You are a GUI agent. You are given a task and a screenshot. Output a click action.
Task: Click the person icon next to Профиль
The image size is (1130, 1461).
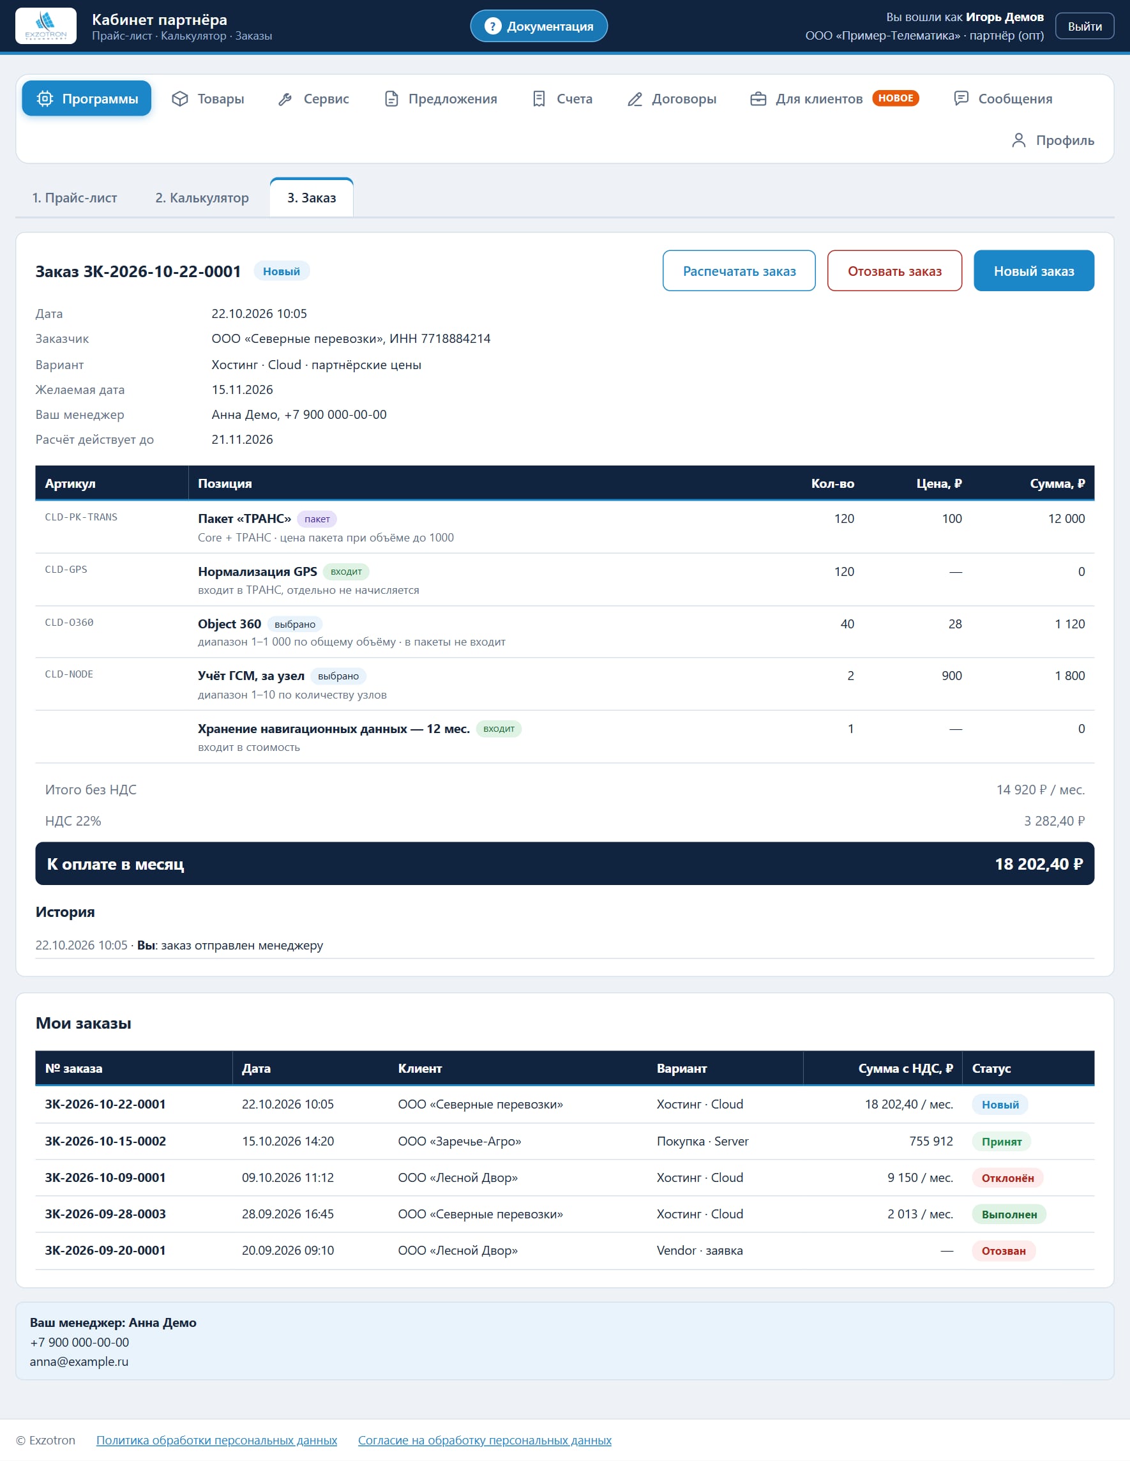1018,140
